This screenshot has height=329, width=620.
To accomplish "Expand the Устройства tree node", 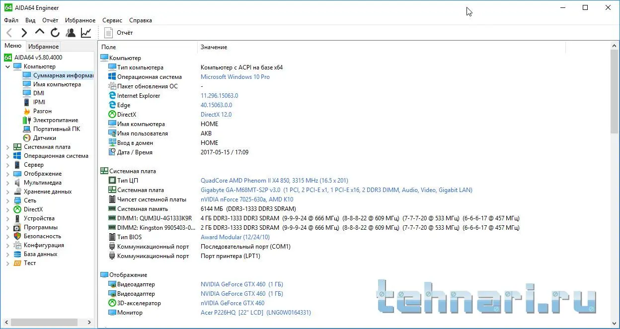I will (8, 218).
